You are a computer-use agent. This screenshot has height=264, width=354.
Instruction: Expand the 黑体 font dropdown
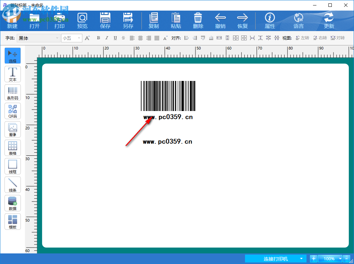tap(57, 38)
